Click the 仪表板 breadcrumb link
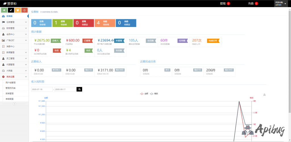Image resolution: width=291 pixels, height=142 pixels. coord(35,12)
